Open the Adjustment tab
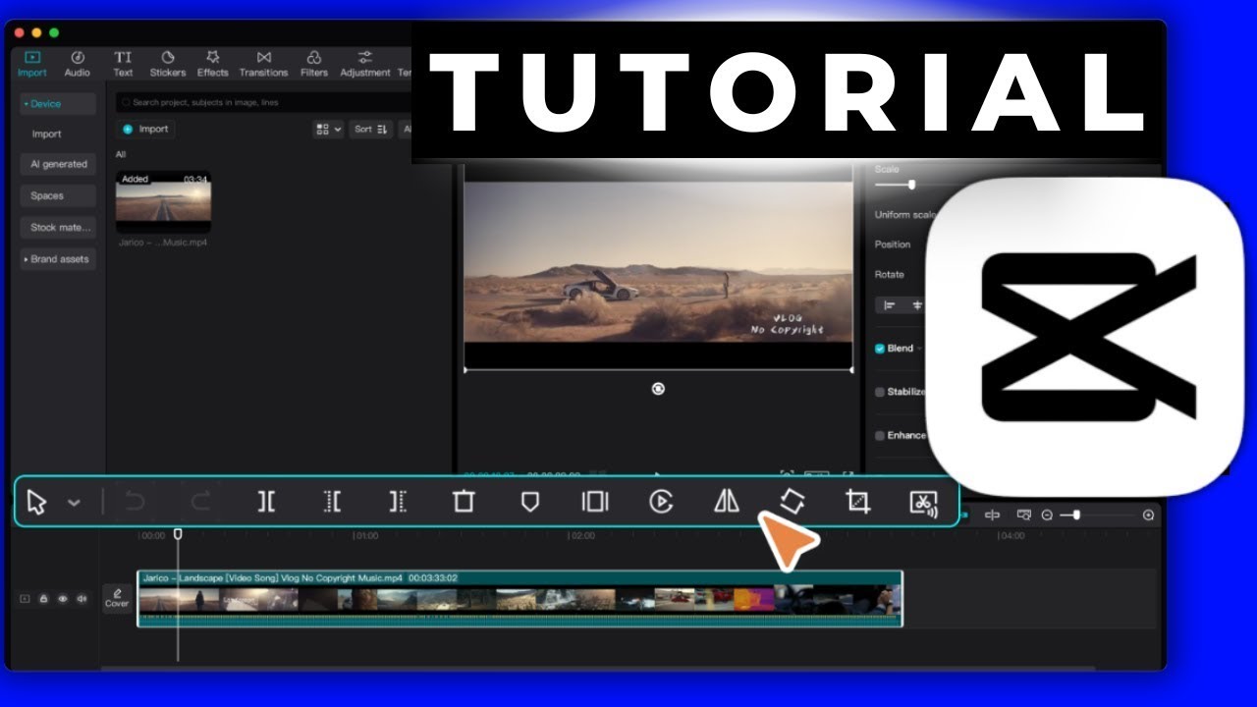The height and width of the screenshot is (707, 1257). (x=365, y=64)
